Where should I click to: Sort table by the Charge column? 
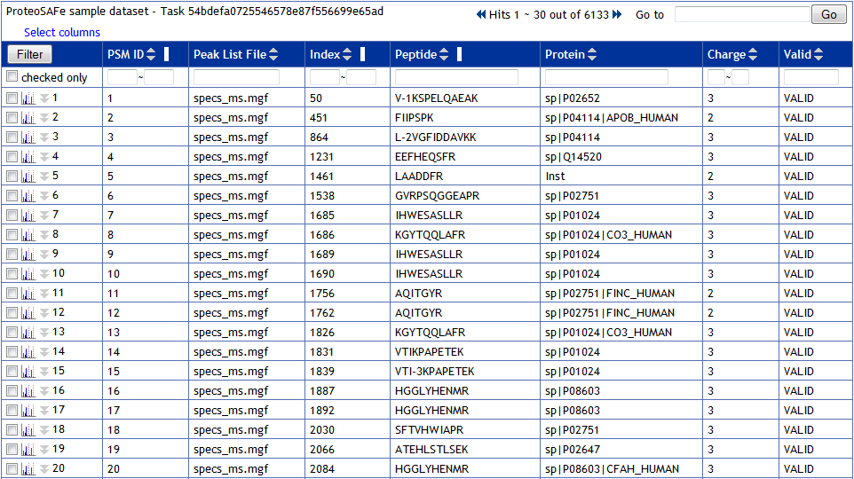pos(753,54)
